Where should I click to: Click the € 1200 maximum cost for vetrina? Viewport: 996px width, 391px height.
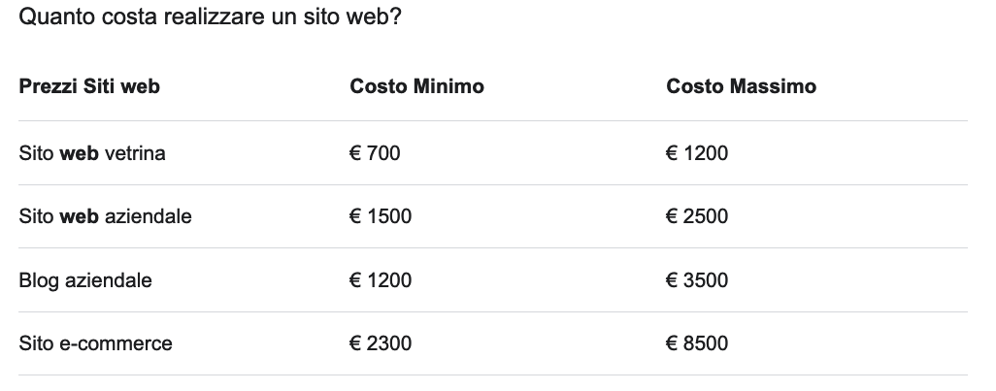697,153
